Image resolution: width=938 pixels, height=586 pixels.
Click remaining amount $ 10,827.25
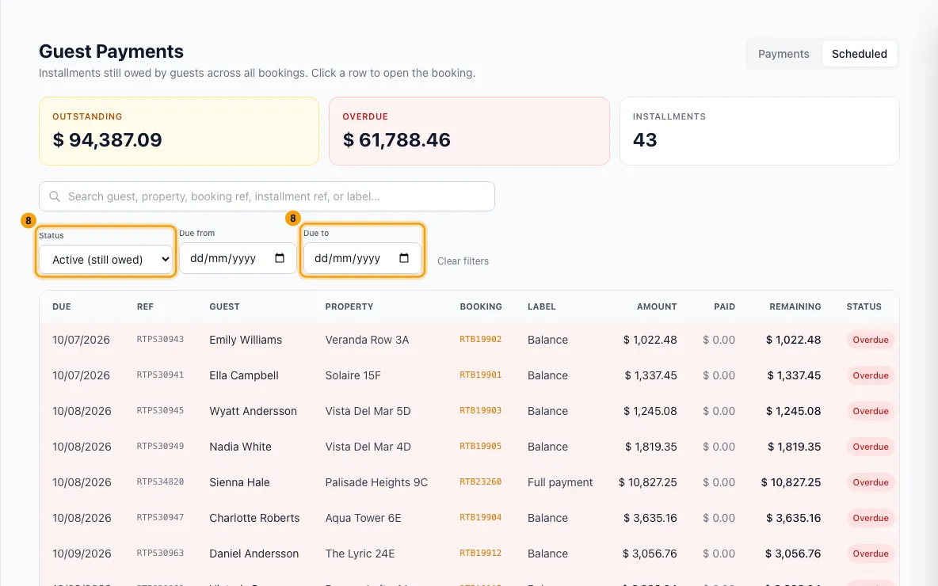[791, 482]
